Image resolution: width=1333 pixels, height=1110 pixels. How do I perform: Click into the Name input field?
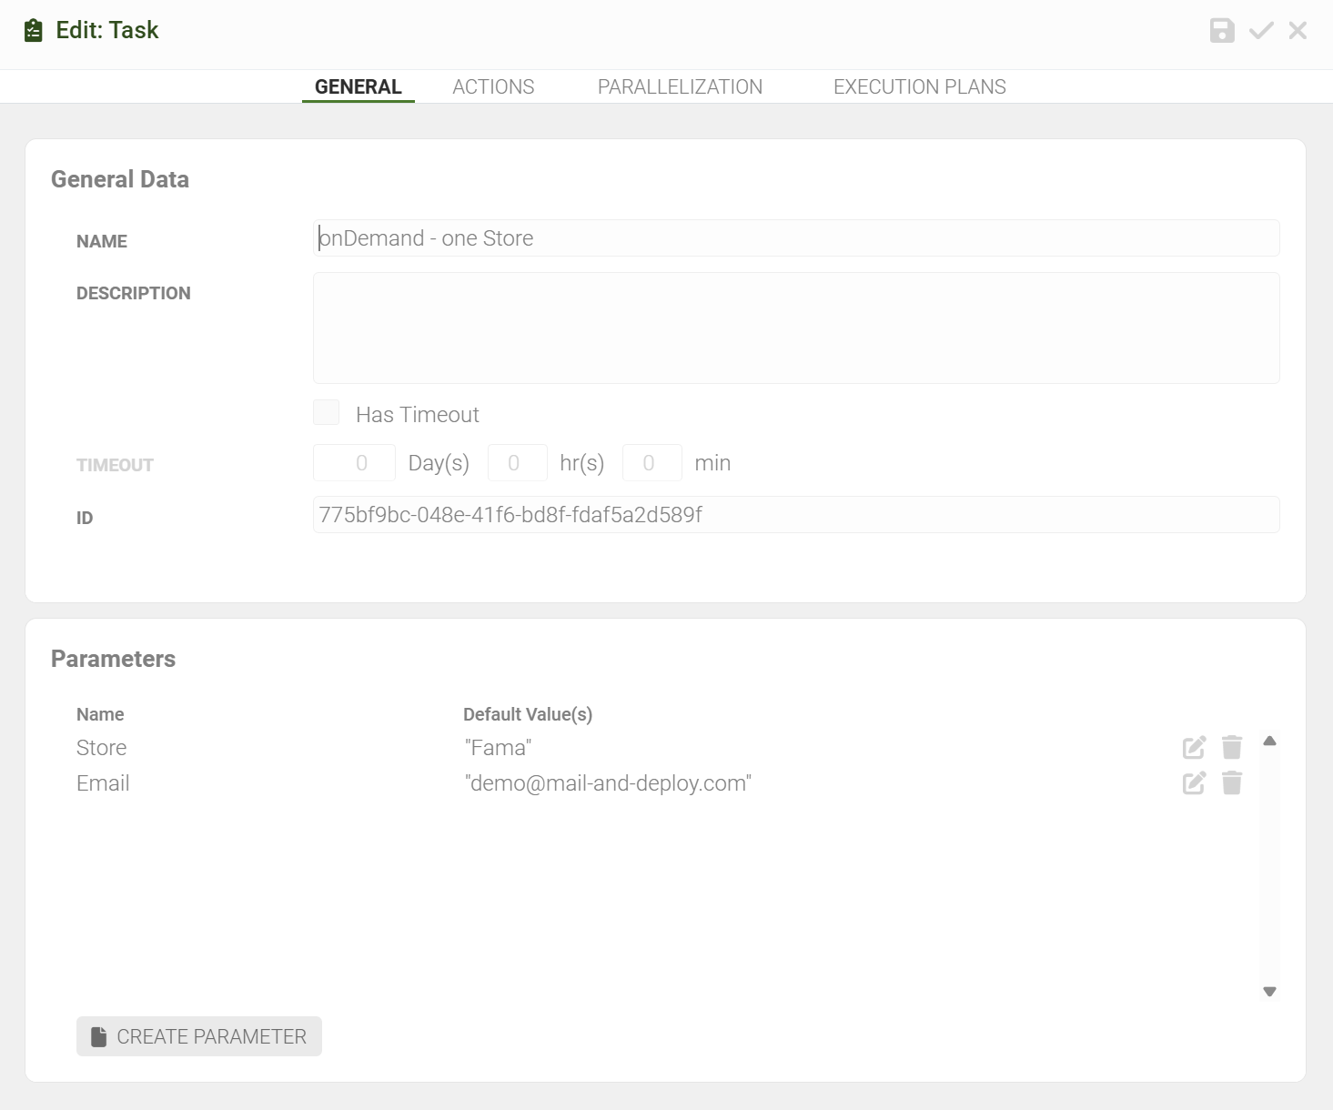coord(796,238)
